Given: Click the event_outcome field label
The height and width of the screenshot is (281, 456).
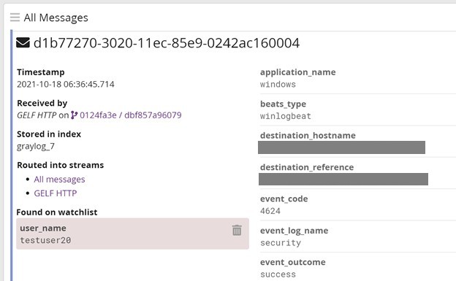Looking at the screenshot, I should point(293,263).
